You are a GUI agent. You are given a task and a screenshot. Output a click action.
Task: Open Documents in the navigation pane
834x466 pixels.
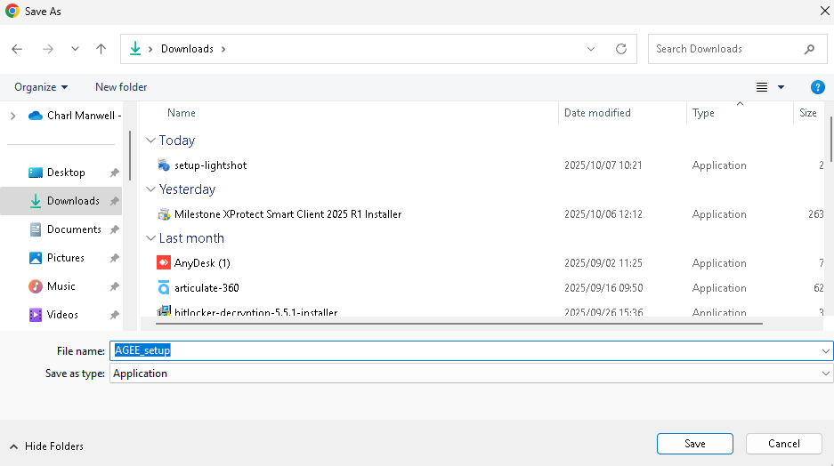click(x=74, y=229)
